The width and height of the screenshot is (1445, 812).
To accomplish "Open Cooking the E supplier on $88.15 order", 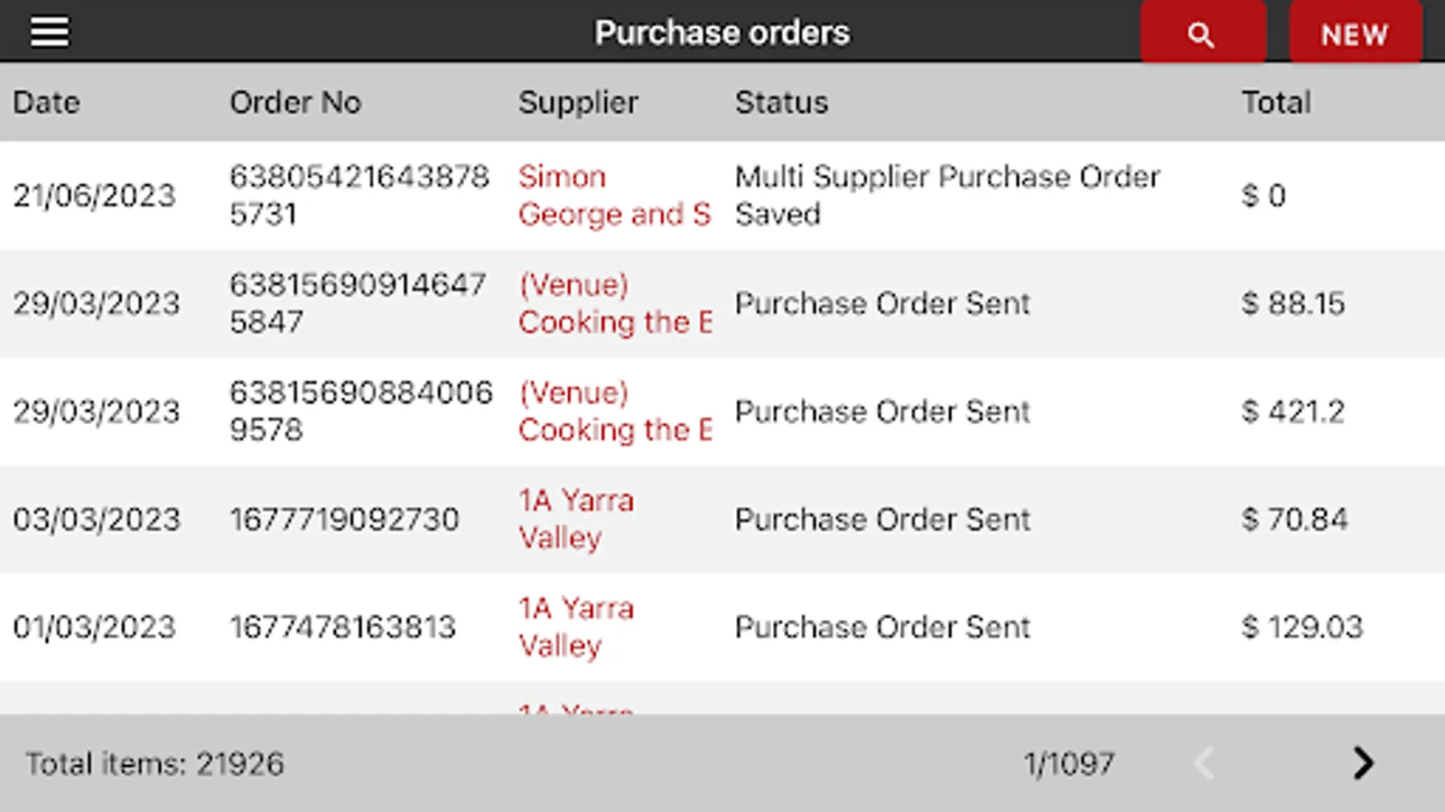I will click(614, 304).
